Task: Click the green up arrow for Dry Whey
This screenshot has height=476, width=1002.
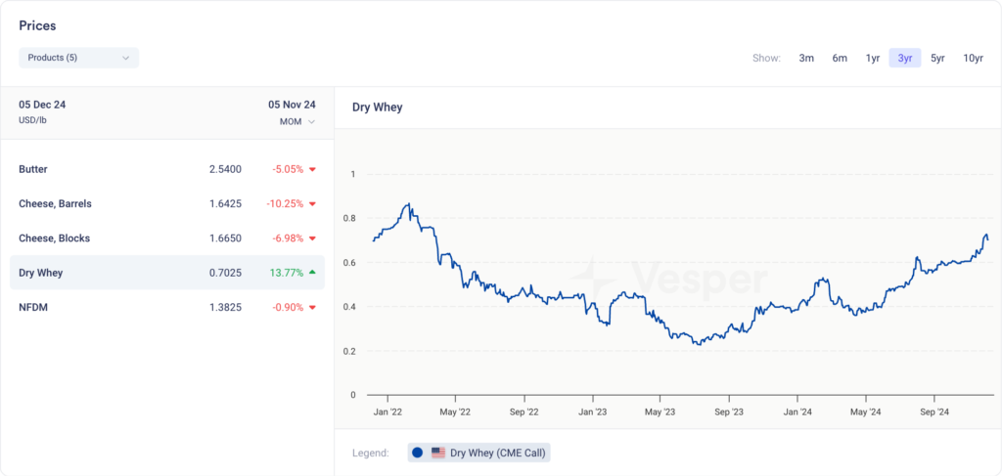Action: tap(312, 273)
